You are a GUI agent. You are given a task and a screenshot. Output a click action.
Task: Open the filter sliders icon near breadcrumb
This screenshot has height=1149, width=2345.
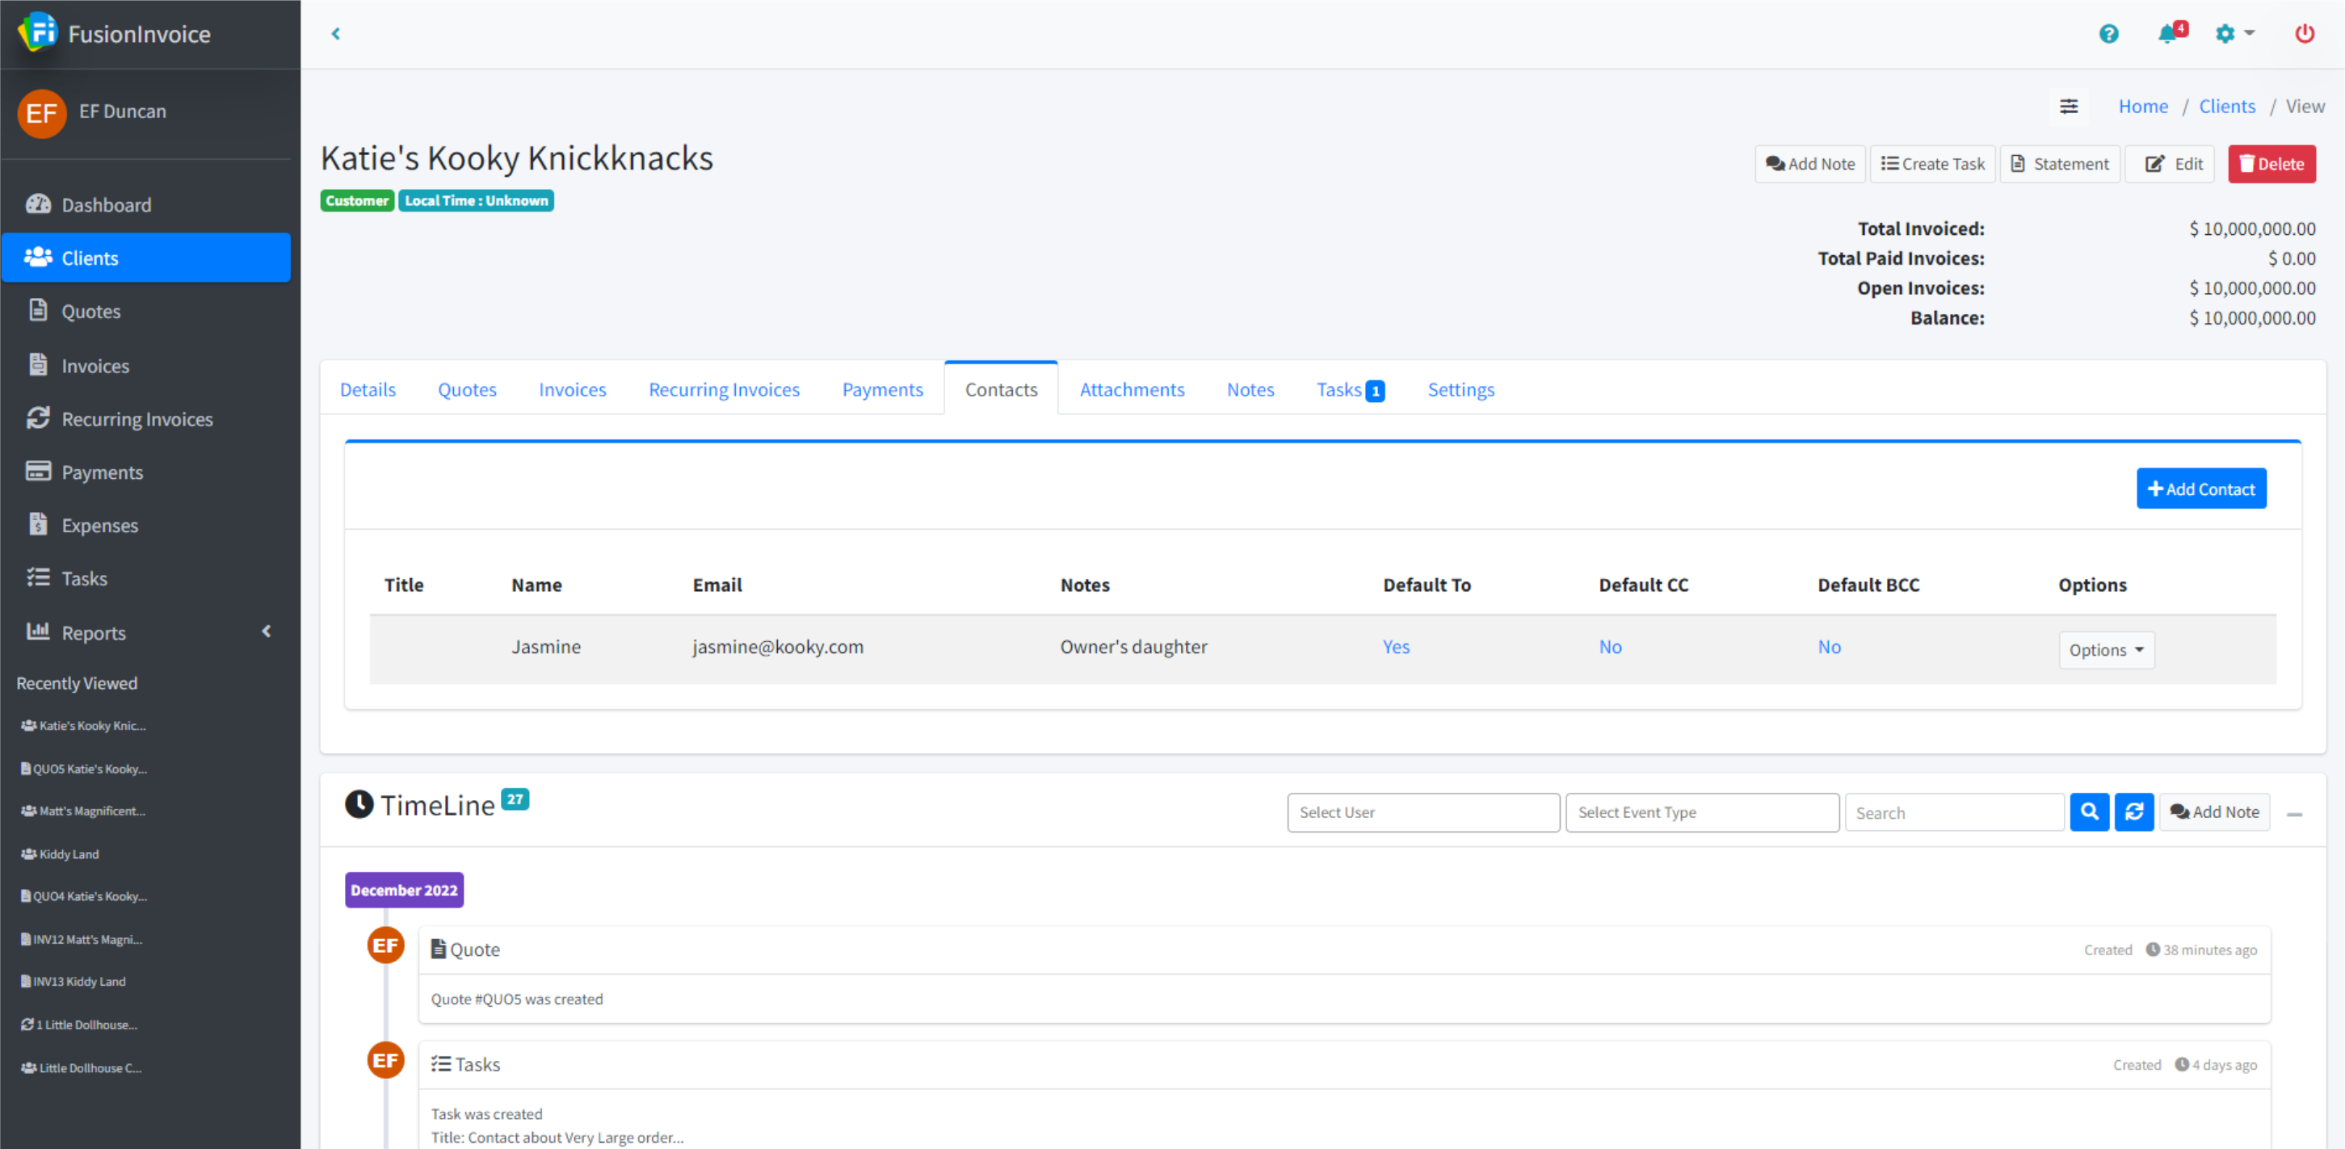[2068, 107]
